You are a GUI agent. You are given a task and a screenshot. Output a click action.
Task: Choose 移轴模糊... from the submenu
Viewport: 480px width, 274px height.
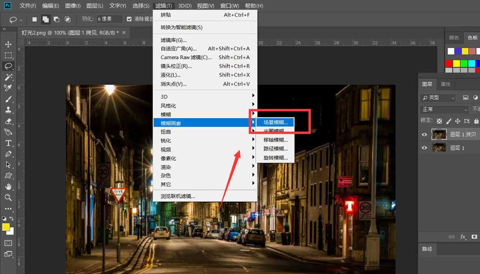(275, 140)
